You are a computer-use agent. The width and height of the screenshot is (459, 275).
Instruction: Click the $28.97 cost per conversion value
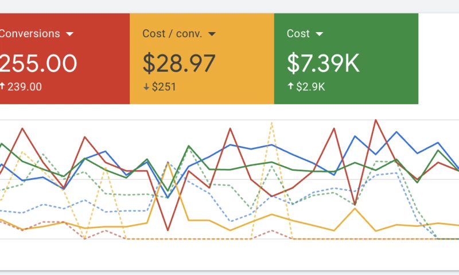[x=179, y=64]
